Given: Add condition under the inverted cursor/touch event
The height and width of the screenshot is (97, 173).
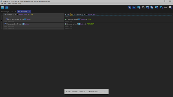Looking at the screenshot, I should click(9, 22).
